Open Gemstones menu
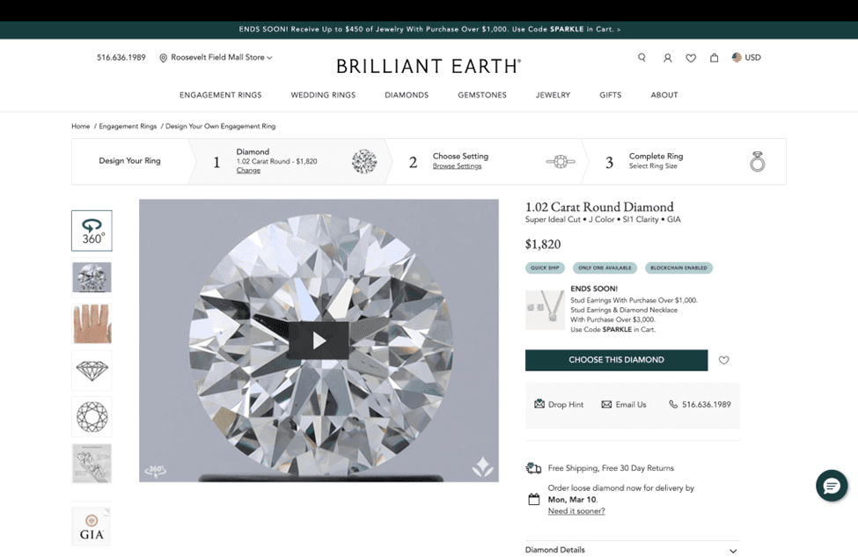This screenshot has height=557, width=858. [482, 95]
